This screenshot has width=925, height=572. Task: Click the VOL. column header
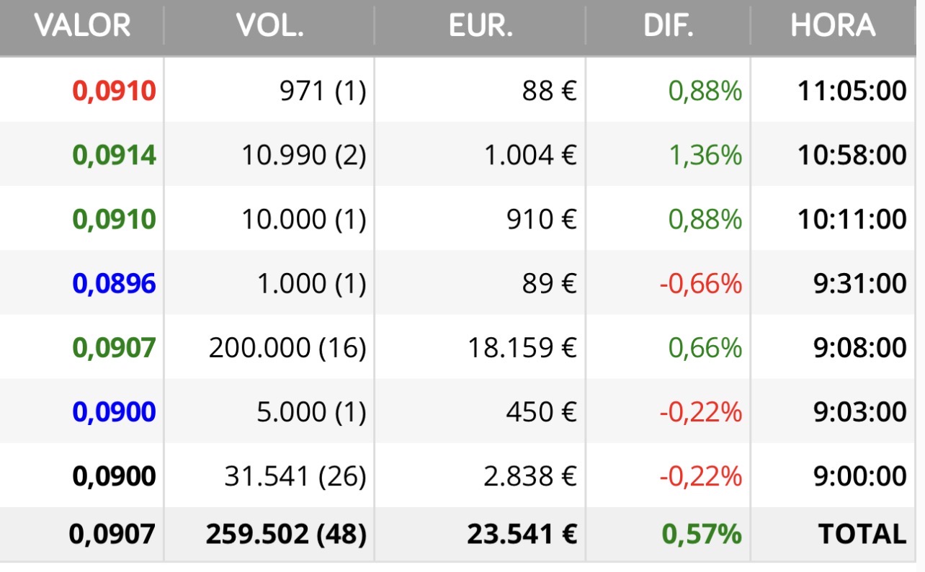[269, 27]
